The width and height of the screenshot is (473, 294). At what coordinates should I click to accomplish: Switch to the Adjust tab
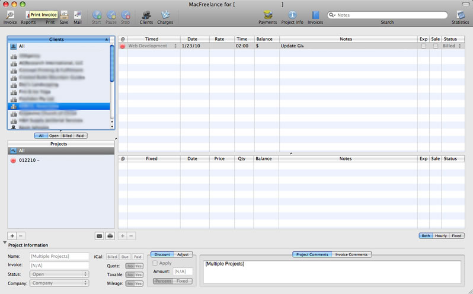(x=183, y=254)
